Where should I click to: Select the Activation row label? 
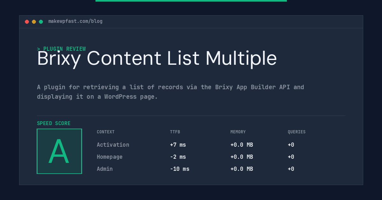113,145
